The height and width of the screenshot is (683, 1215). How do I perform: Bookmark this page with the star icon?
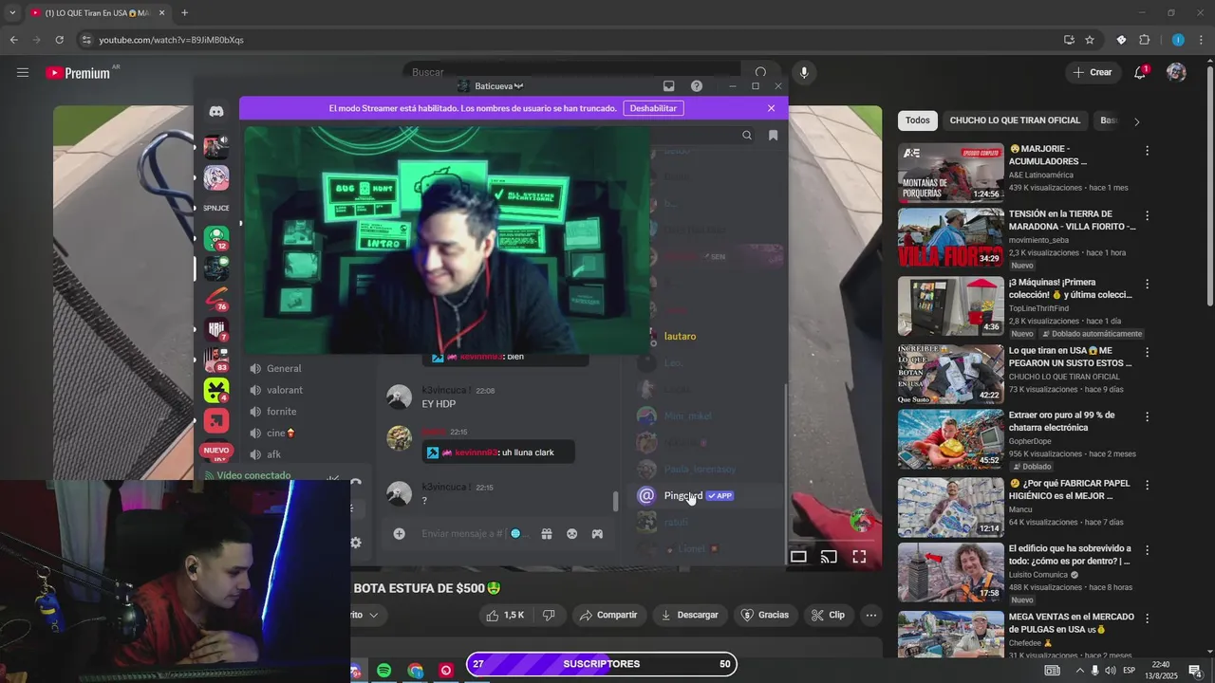point(1090,40)
